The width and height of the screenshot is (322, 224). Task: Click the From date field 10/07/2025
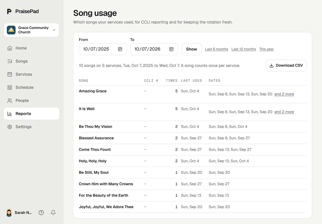click(103, 49)
